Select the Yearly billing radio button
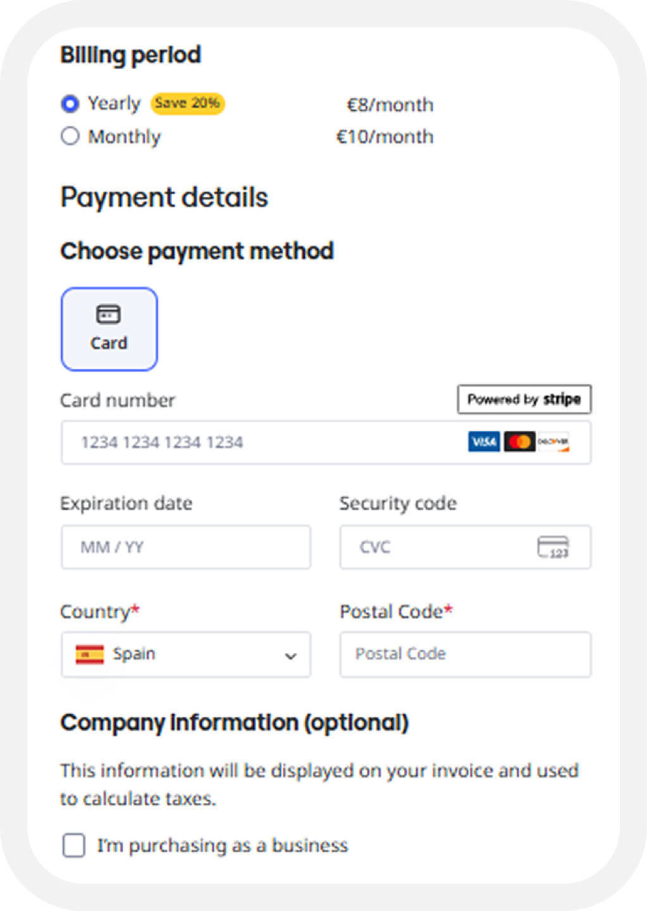The image size is (647, 911). [x=70, y=104]
